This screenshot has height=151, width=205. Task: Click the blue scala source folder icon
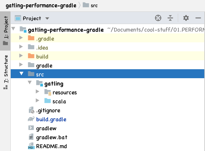tap(48, 100)
